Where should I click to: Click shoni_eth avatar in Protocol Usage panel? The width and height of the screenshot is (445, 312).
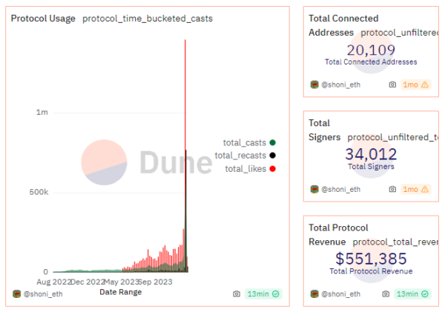click(x=17, y=294)
